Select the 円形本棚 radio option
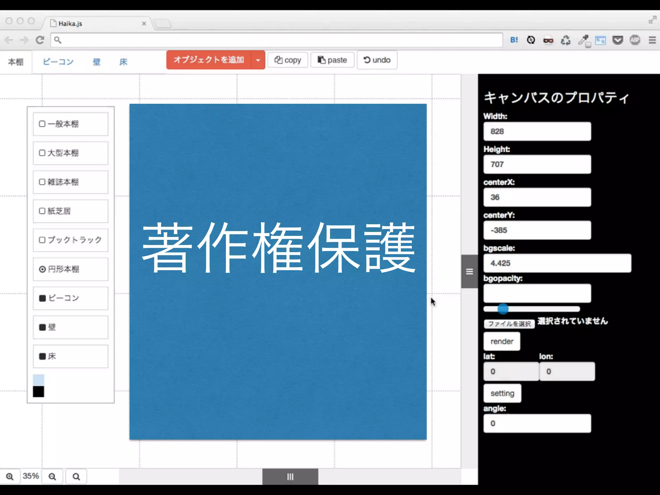 pos(71,269)
